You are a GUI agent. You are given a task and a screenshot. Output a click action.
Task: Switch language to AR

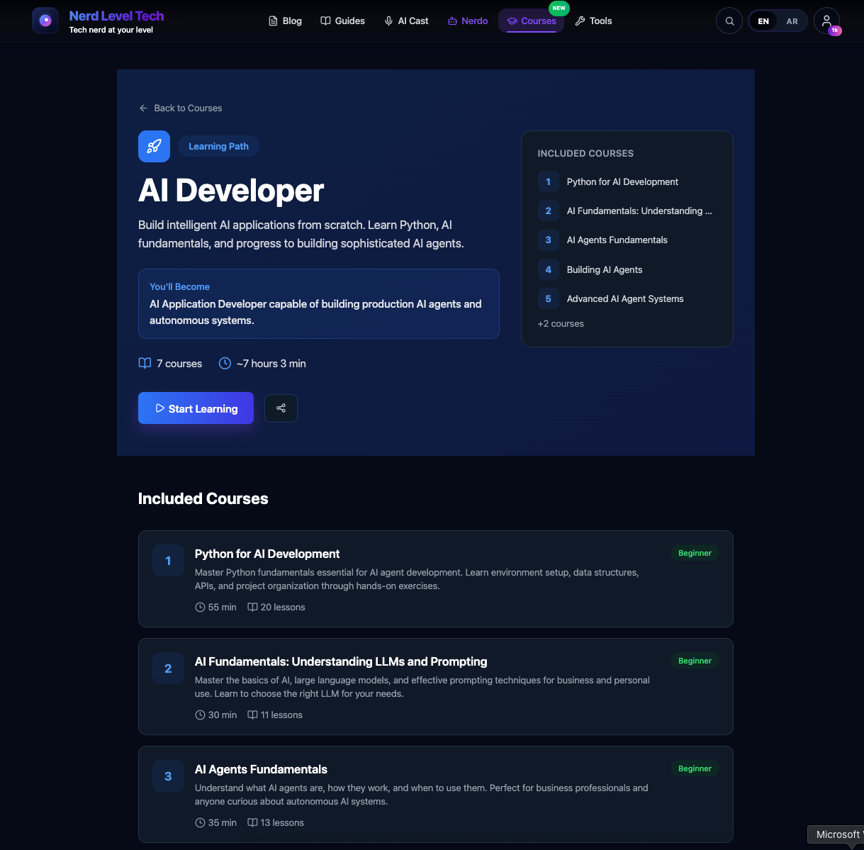[x=792, y=21]
